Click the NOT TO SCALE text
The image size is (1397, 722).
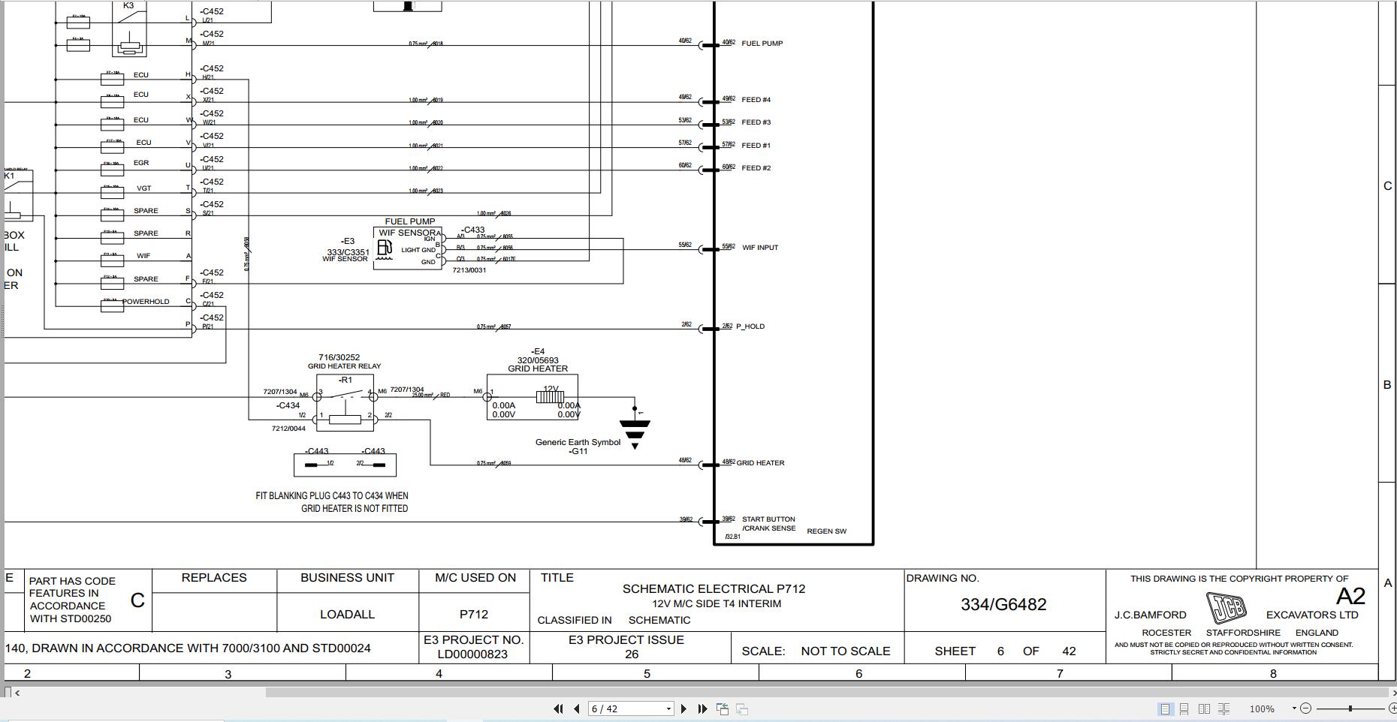coord(846,651)
